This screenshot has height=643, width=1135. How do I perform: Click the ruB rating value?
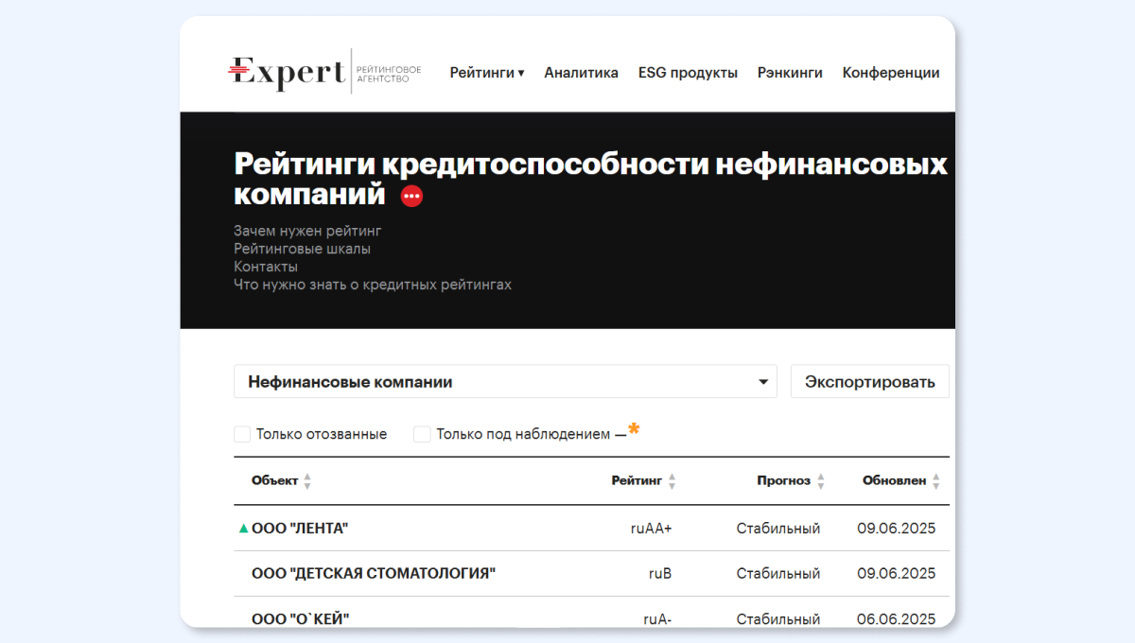[660, 574]
